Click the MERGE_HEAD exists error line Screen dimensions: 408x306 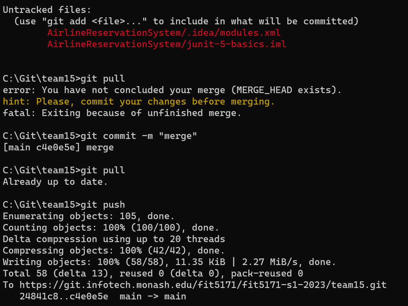coord(172,90)
